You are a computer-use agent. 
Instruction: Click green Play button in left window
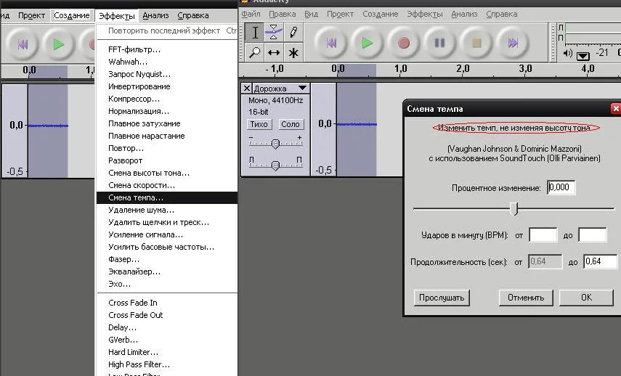[59, 44]
